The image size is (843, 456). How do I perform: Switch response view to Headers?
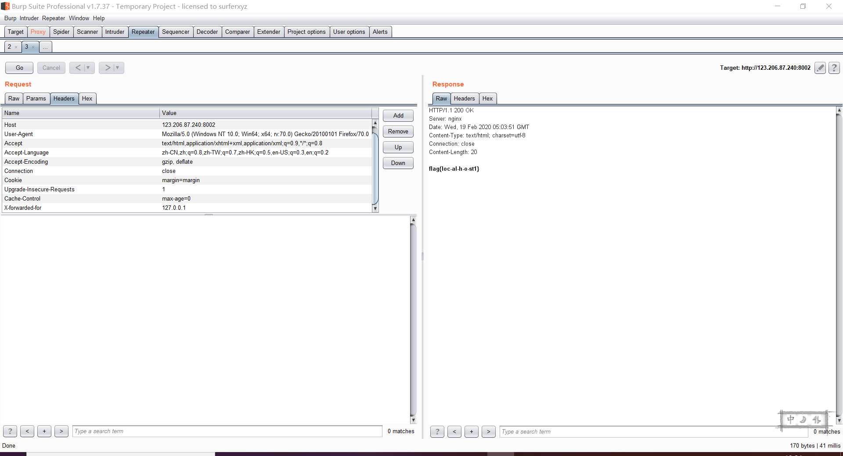(x=465, y=98)
